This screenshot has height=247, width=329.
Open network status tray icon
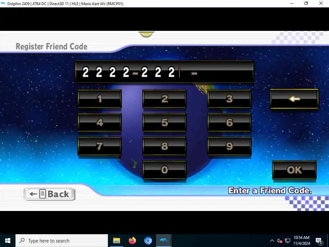[x=288, y=241]
